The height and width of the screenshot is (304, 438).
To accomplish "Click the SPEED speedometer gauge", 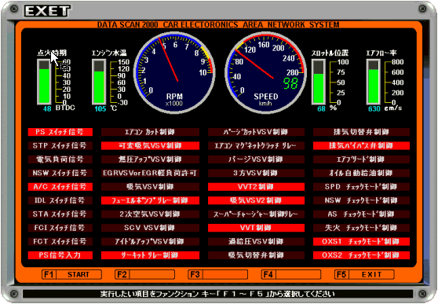I will tap(266, 73).
